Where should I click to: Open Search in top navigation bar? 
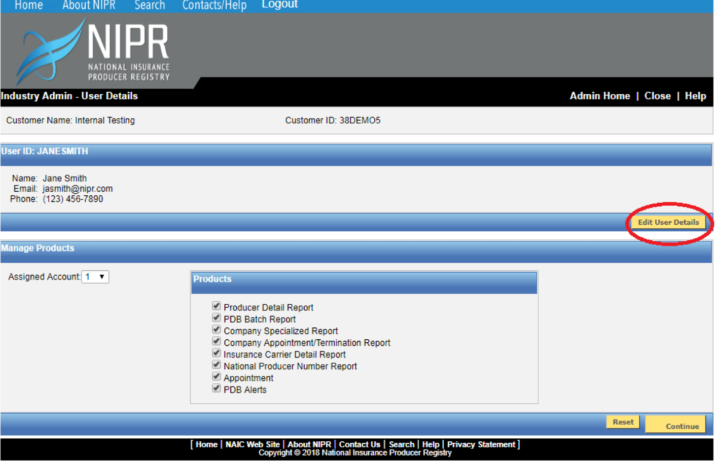pos(150,5)
